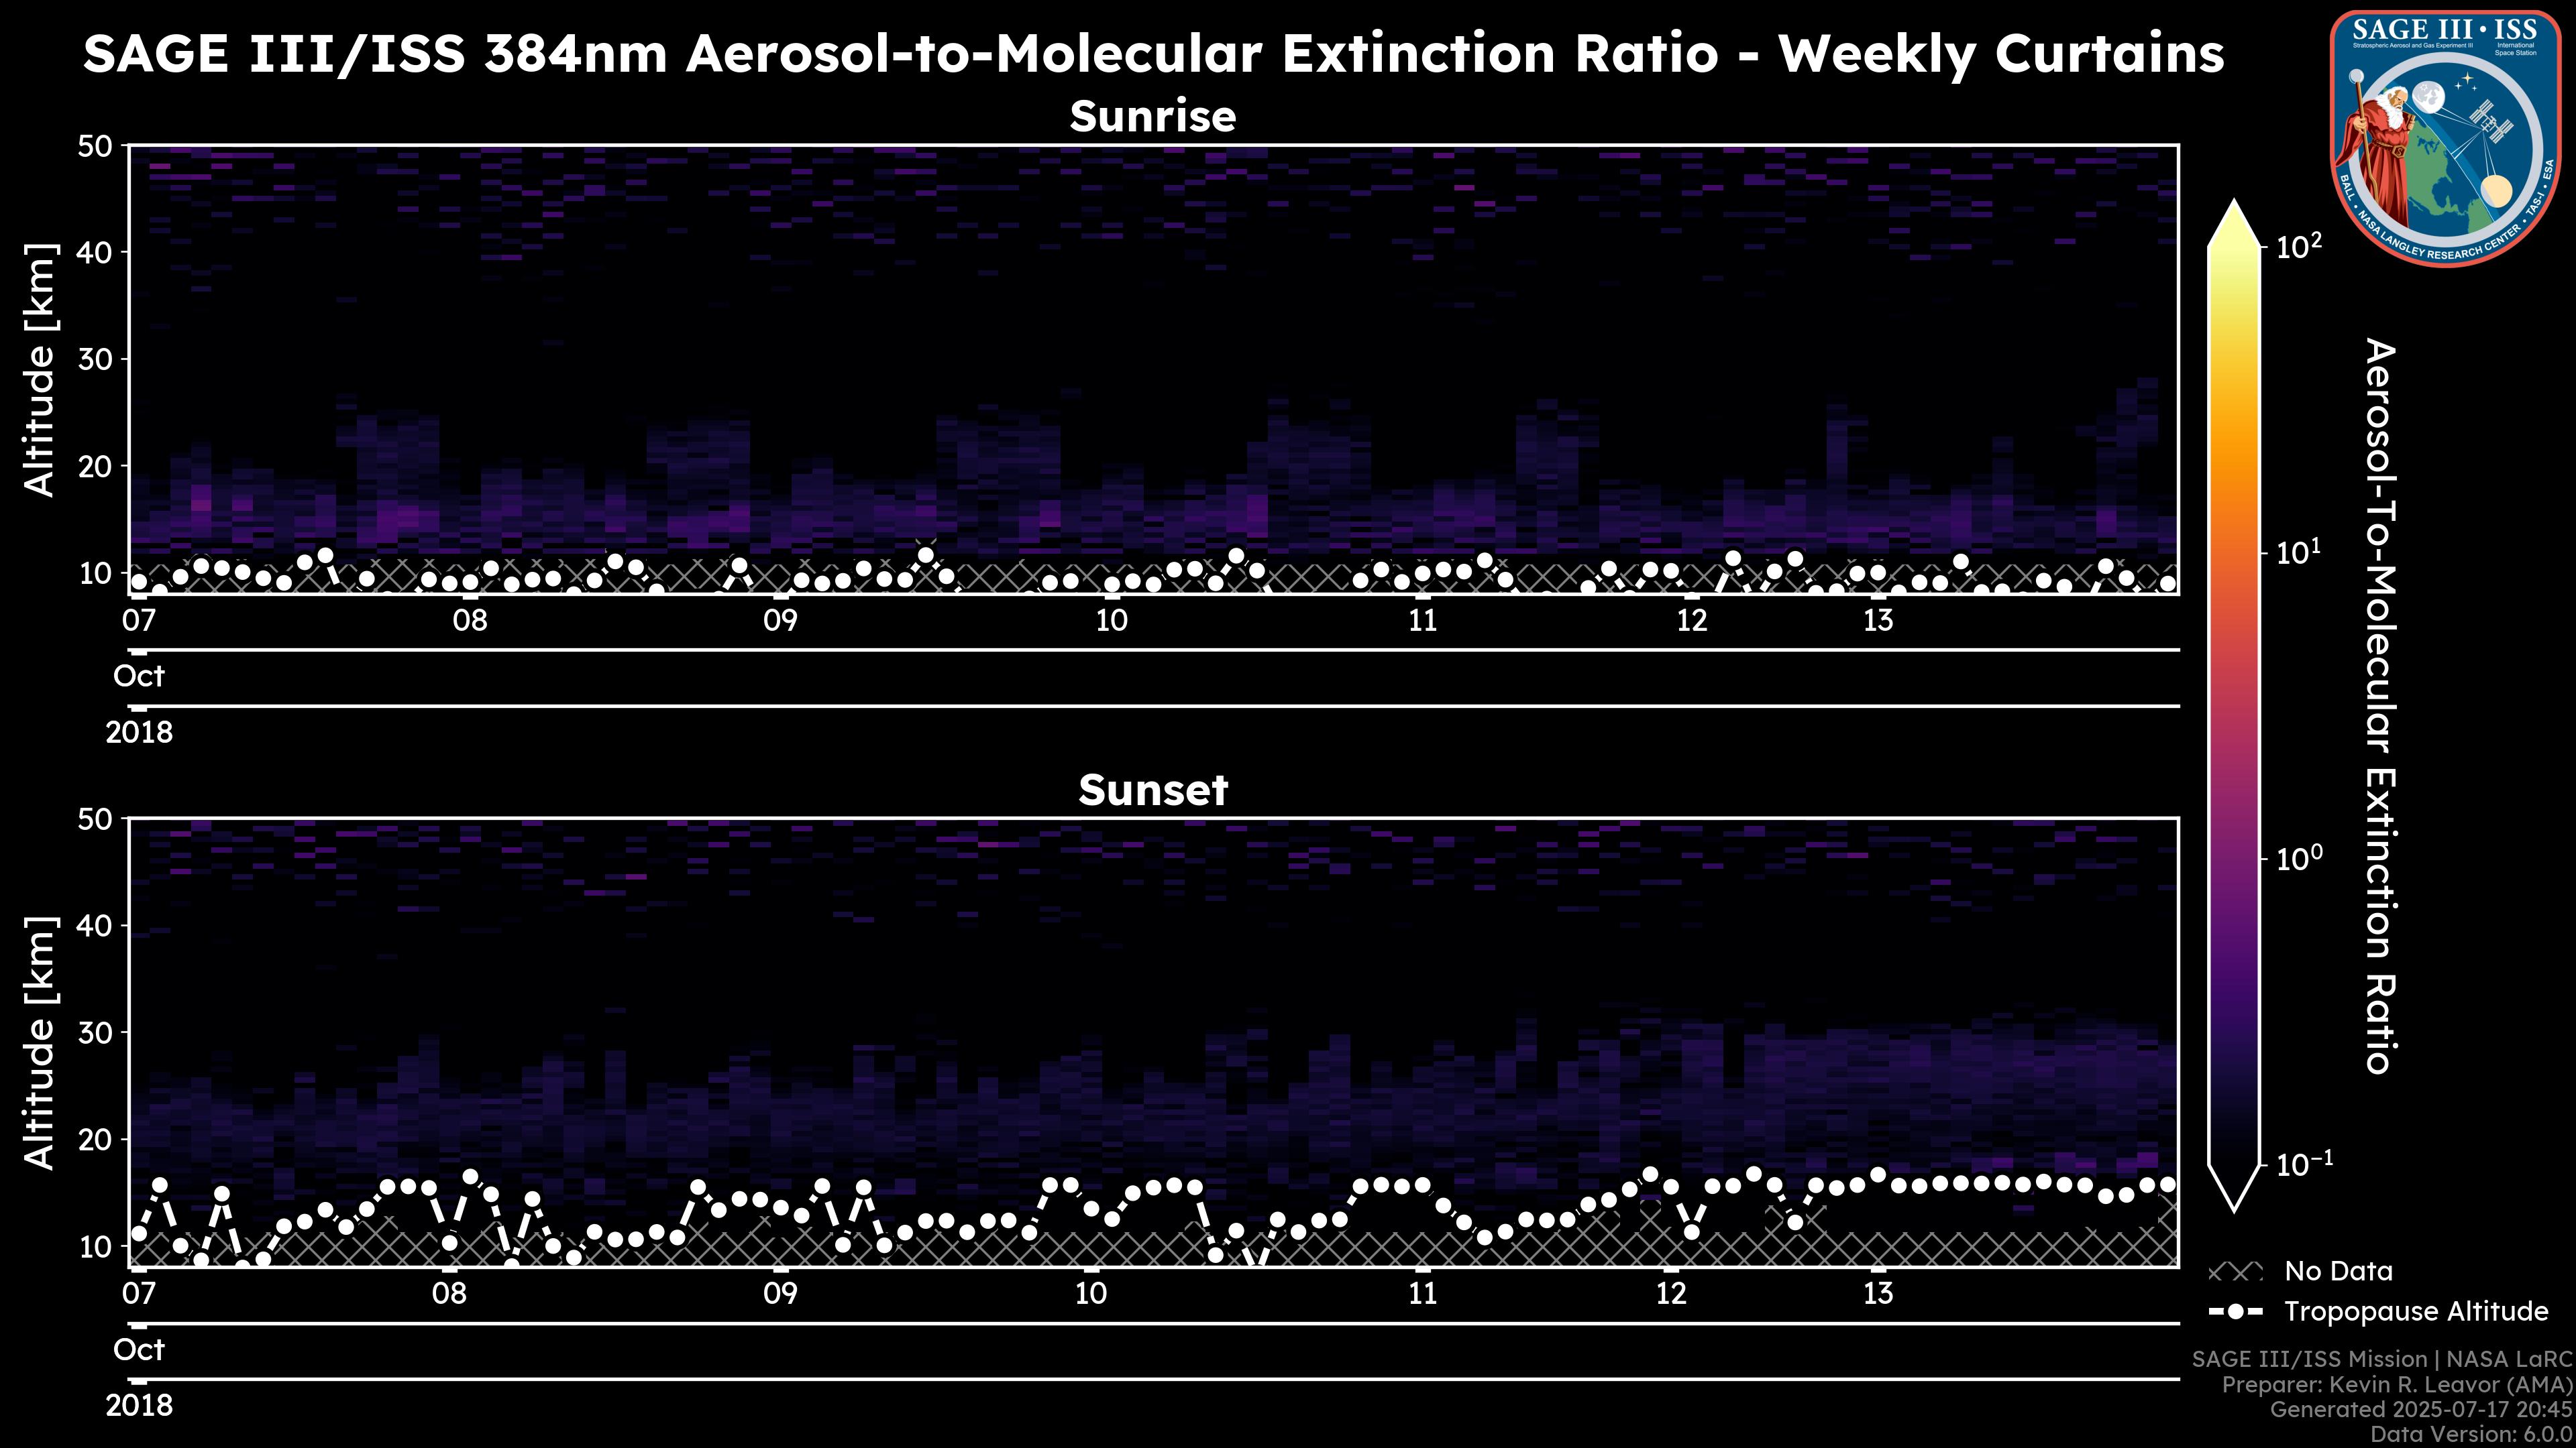Click the 08 date tick under Sunrise
Screen dimensions: 2576x1448
click(x=469, y=621)
